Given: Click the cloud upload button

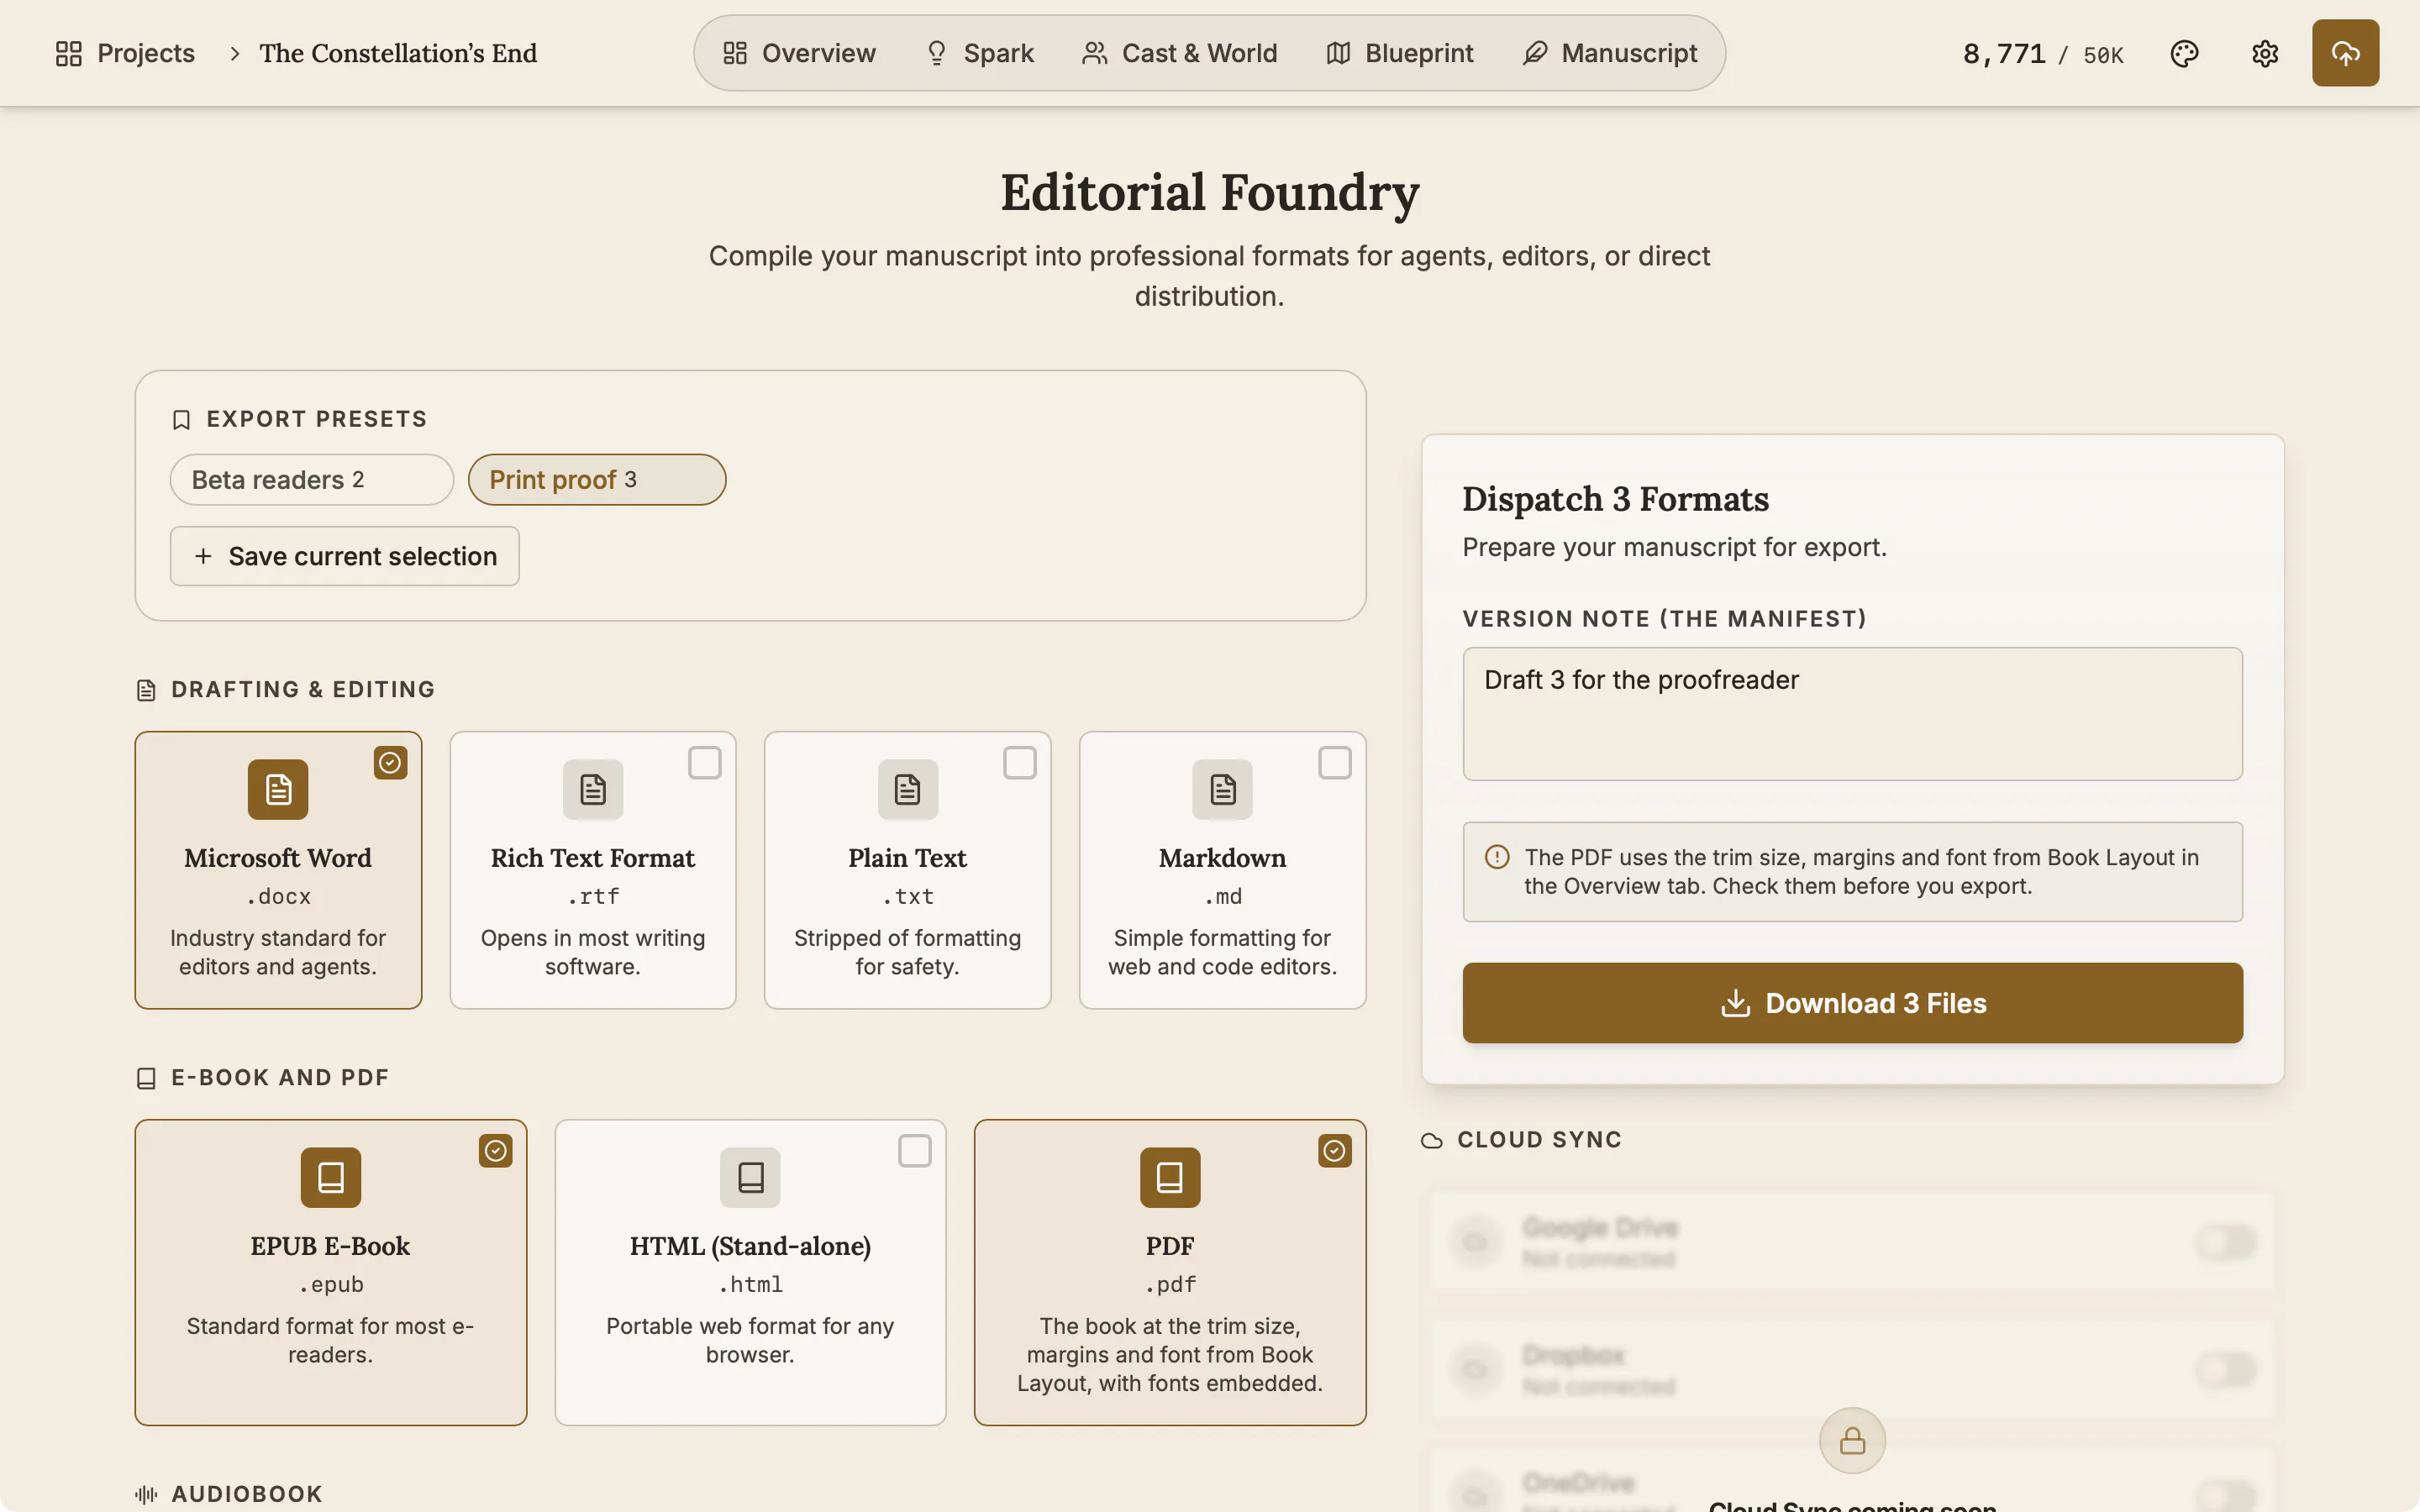Looking at the screenshot, I should pos(2345,53).
